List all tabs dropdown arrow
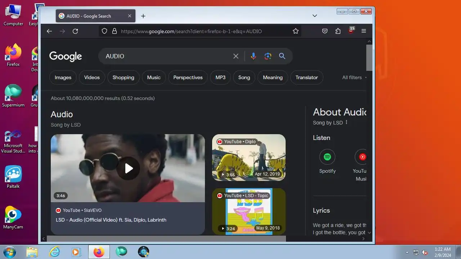 (x=315, y=16)
